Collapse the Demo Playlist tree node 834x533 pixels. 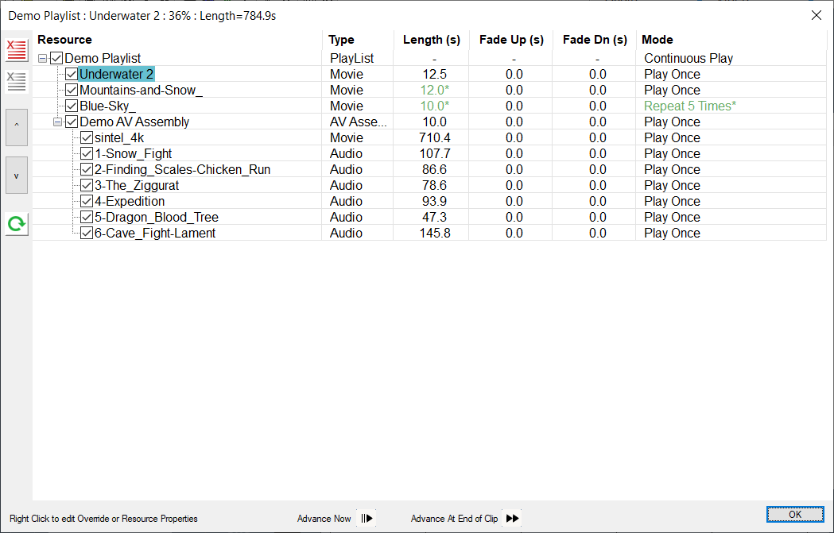click(43, 58)
